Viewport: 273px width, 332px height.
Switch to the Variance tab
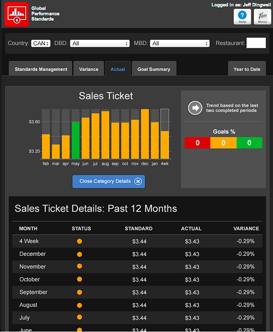pyautogui.click(x=88, y=69)
